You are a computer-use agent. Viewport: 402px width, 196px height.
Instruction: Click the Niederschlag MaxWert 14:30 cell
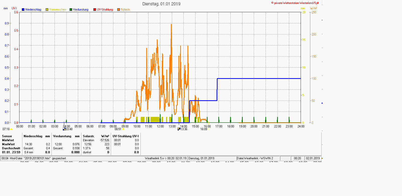(x=29, y=144)
